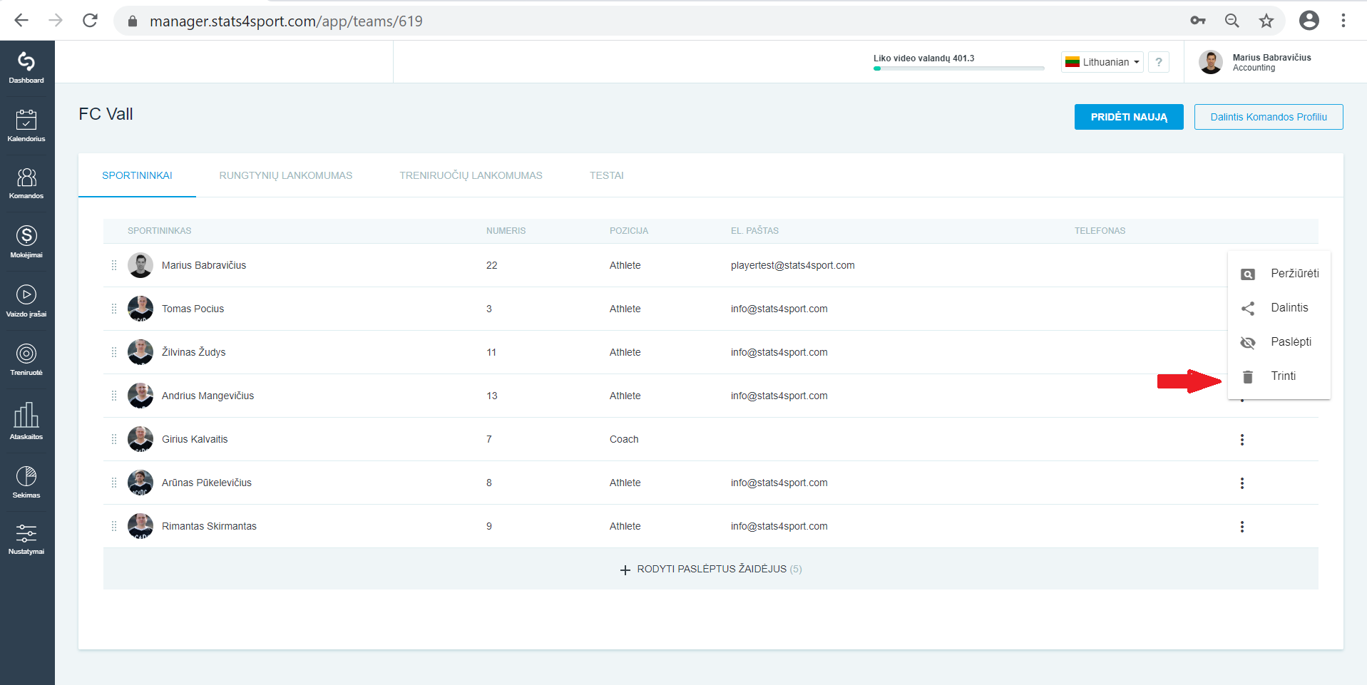Image resolution: width=1367 pixels, height=685 pixels.
Task: Expand Rodyti paslėptus žaidėjus hidden players
Action: [x=711, y=570]
